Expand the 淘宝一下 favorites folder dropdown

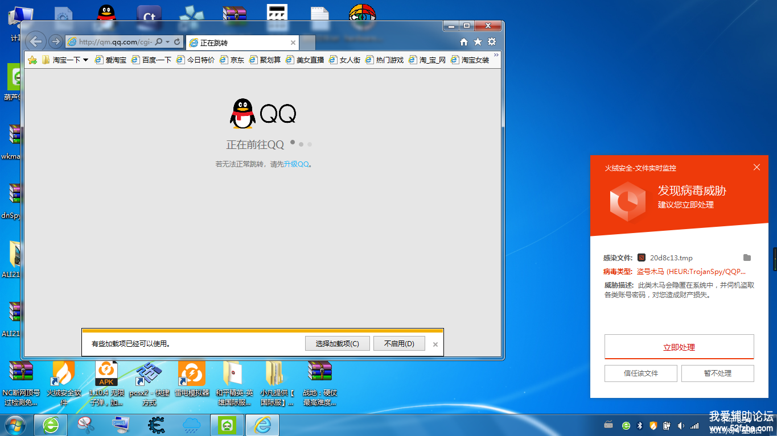85,60
